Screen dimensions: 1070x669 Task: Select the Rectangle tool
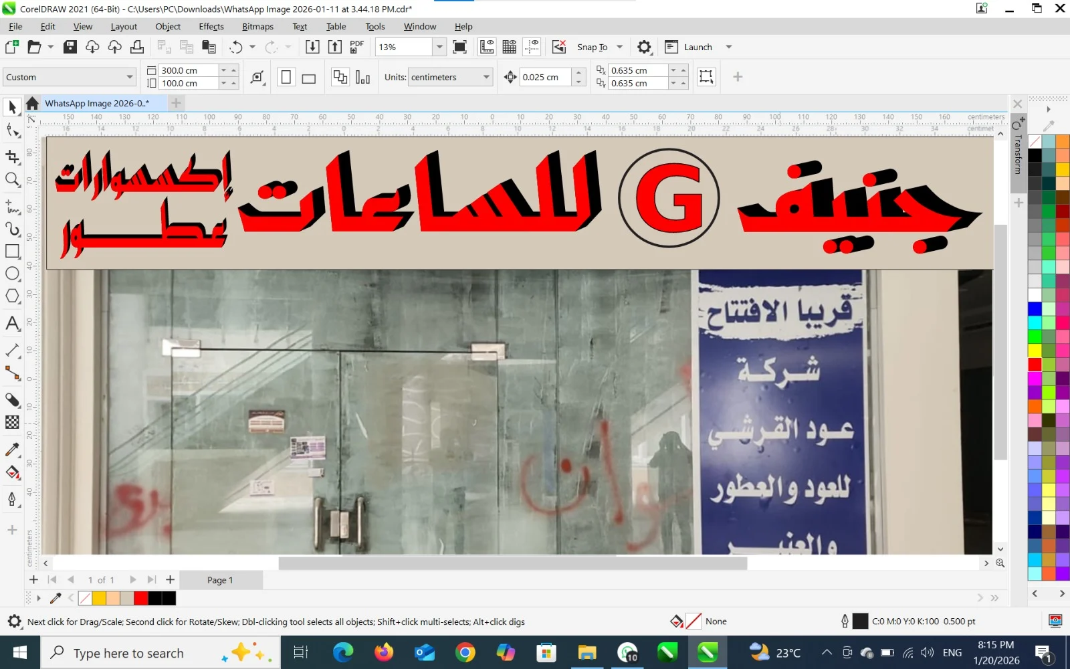tap(12, 252)
